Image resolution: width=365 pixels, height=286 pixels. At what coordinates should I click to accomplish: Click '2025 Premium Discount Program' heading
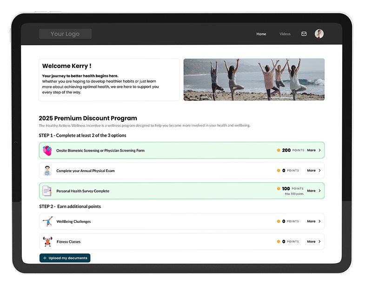[x=88, y=118]
